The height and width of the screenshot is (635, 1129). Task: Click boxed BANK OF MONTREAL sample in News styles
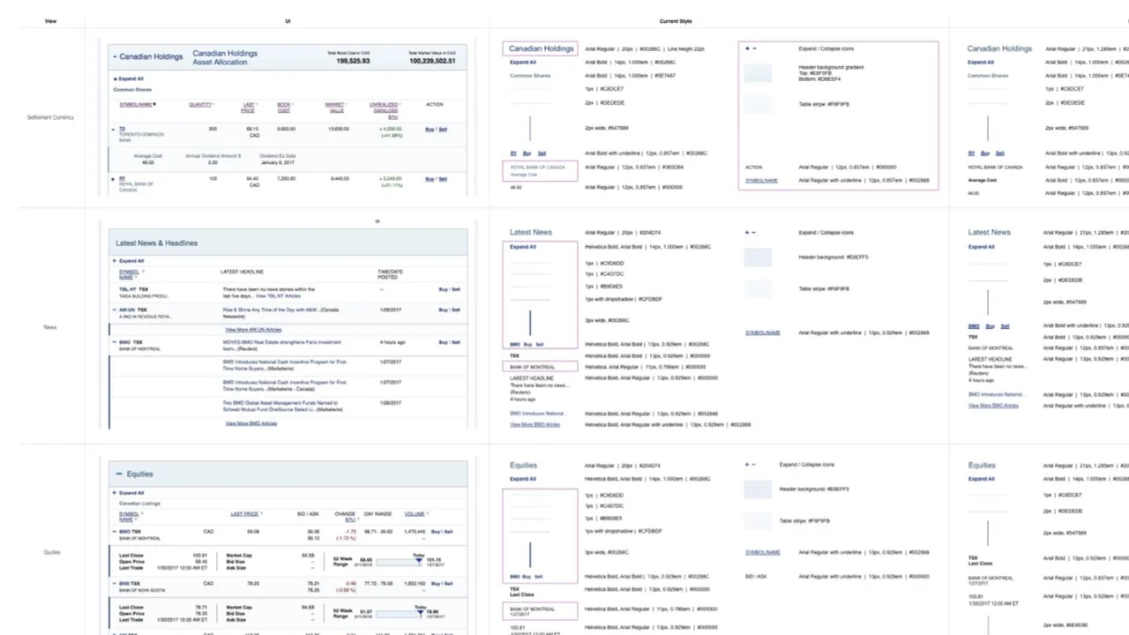tap(541, 366)
